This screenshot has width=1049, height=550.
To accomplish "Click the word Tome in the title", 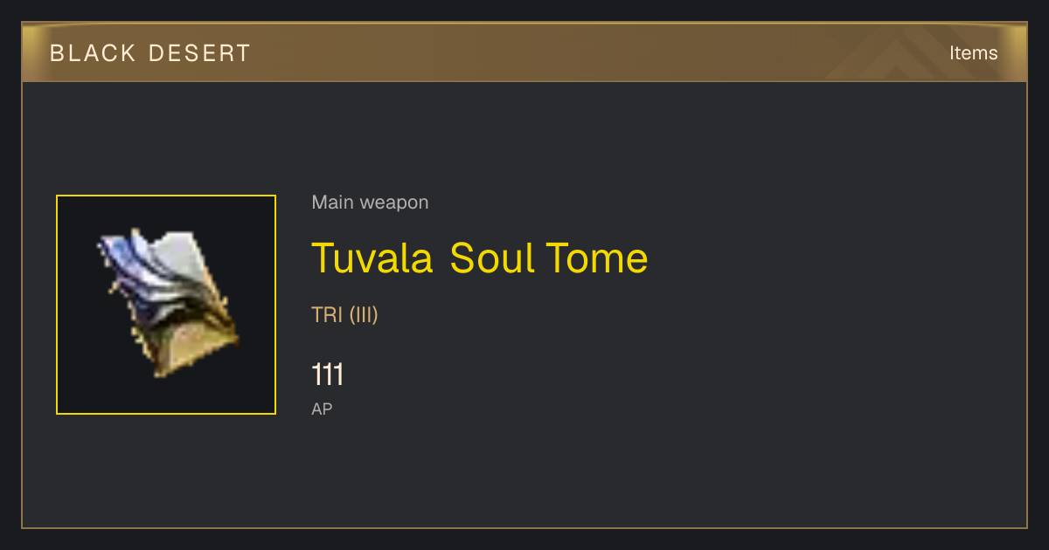I will point(597,258).
